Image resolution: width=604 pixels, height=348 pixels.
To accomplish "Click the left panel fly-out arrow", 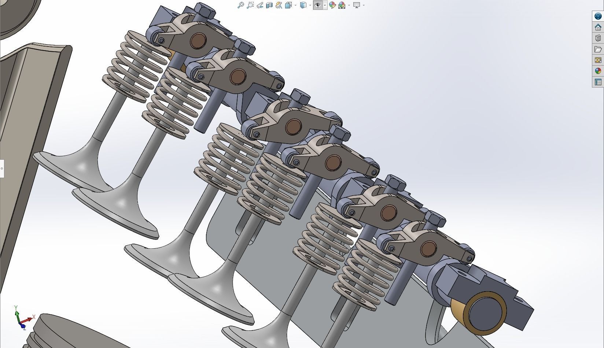I will pos(2,169).
